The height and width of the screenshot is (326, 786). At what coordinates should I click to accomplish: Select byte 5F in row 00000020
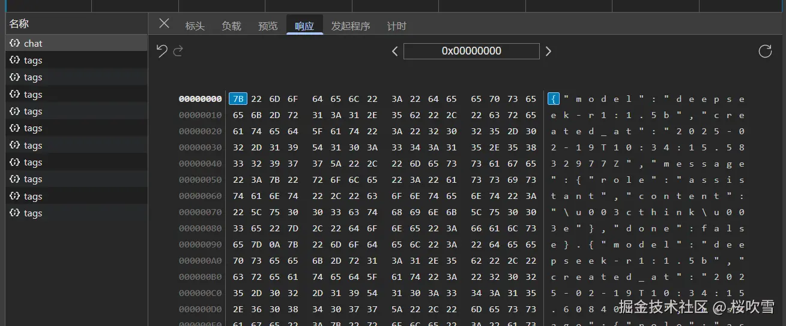pos(318,131)
